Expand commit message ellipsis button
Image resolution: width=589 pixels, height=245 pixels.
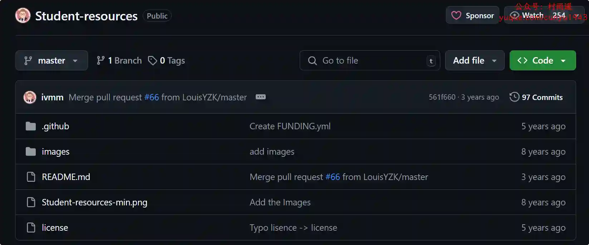click(x=260, y=97)
